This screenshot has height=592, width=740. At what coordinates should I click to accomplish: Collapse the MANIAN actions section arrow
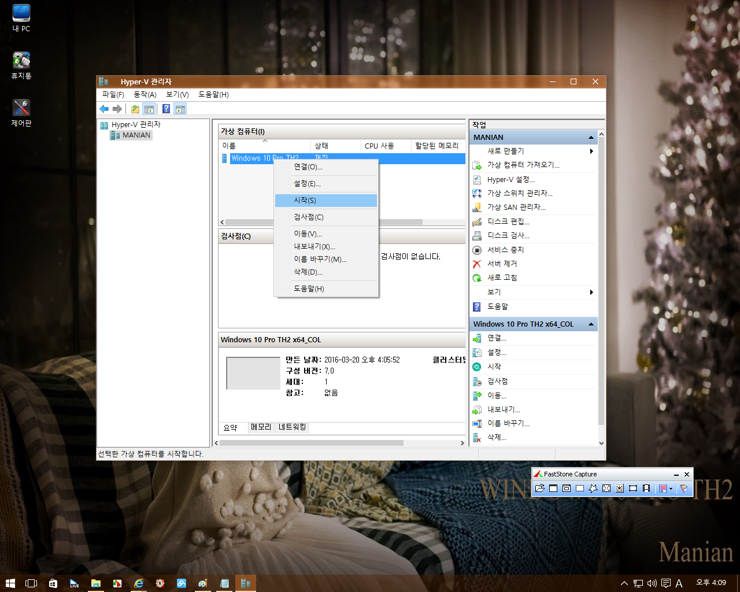pos(591,138)
